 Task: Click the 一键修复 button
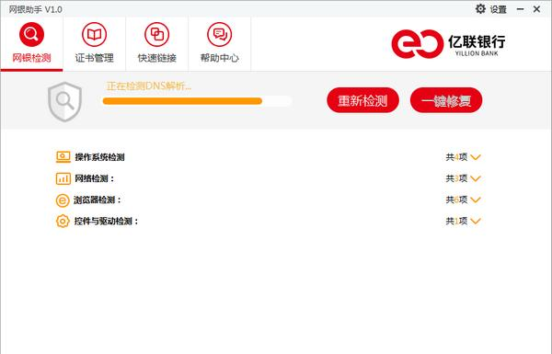click(x=446, y=100)
